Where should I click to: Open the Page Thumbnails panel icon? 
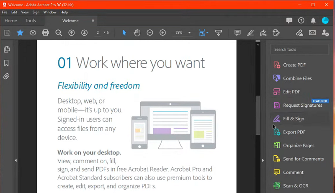tap(7, 49)
